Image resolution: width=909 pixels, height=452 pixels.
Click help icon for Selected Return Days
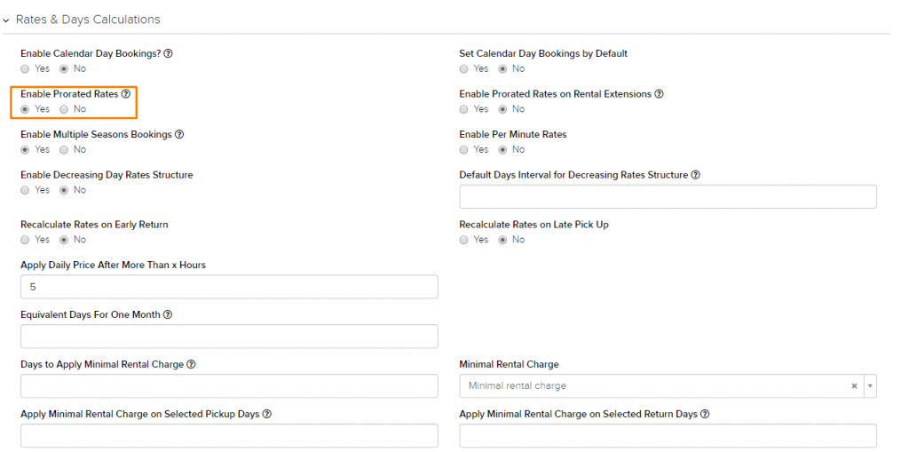(x=705, y=415)
